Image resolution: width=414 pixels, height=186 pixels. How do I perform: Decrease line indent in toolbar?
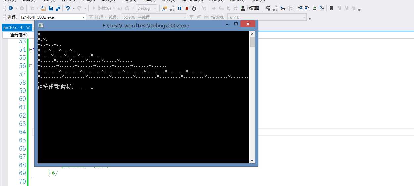coord(300,8)
